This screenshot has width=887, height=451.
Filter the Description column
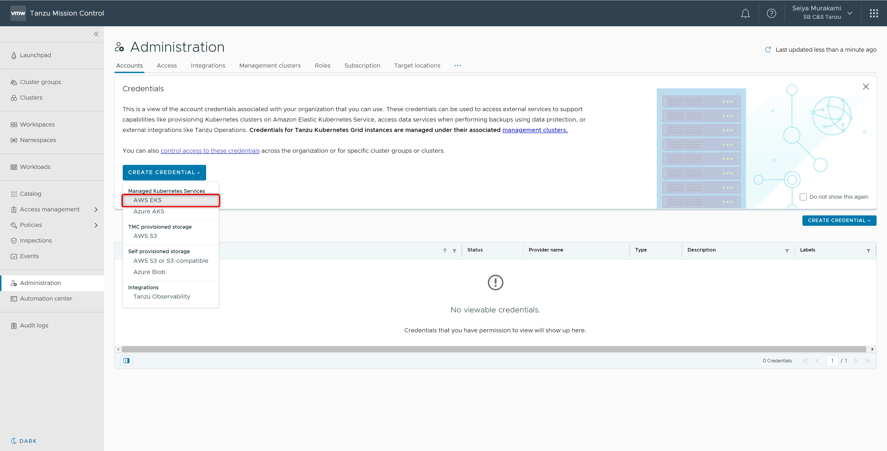click(787, 251)
